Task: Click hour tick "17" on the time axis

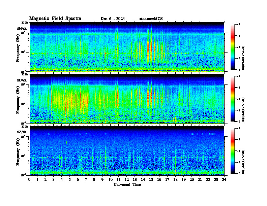Action: pos(168,180)
